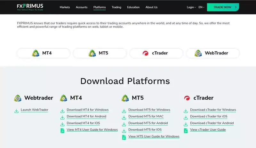Click the Webtrader section heading text
This screenshot has width=256, height=148.
(x=39, y=98)
